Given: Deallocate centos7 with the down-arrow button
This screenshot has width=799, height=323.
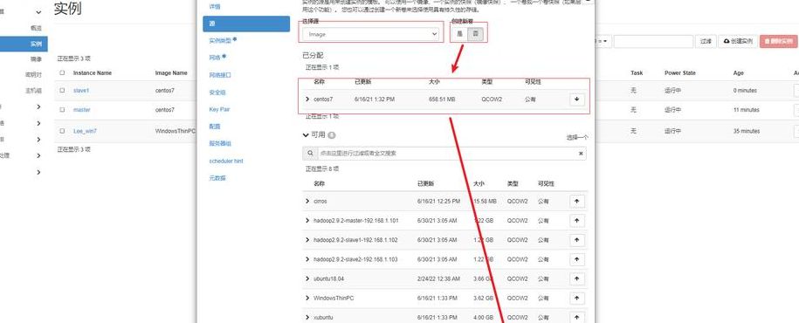Looking at the screenshot, I should (576, 100).
